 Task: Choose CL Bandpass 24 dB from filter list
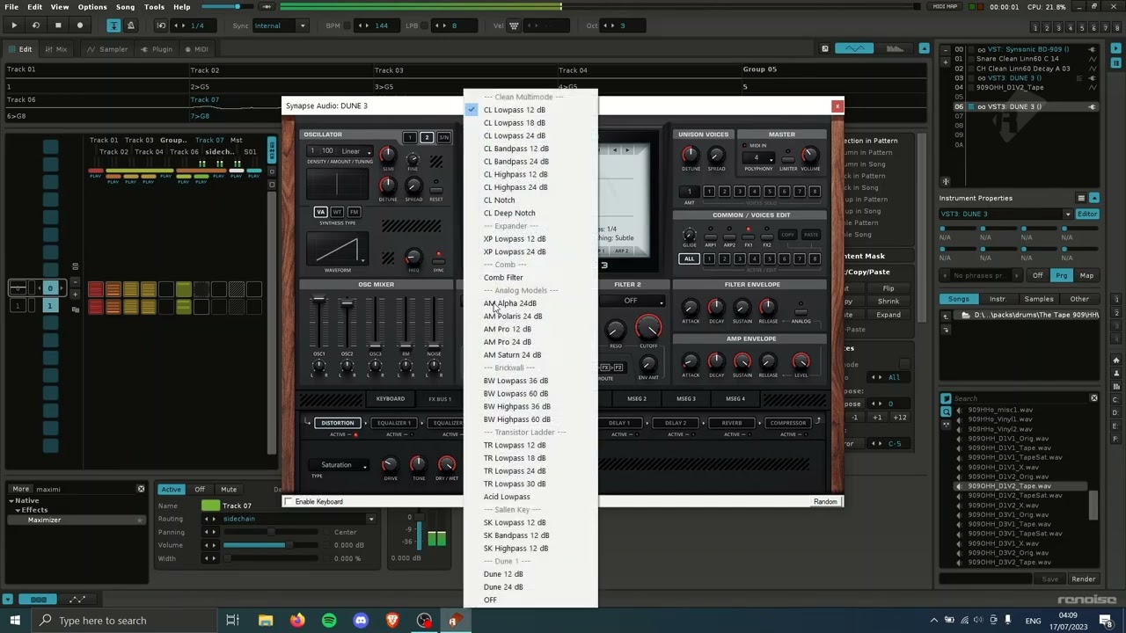pos(530,162)
